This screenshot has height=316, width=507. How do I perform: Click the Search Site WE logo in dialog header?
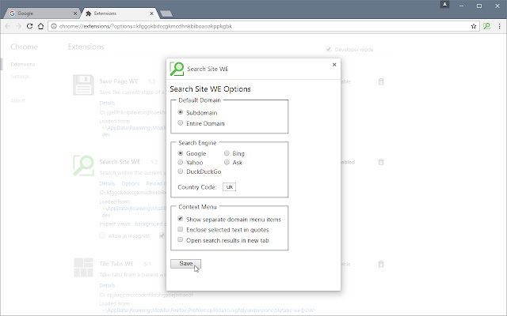pyautogui.click(x=177, y=69)
